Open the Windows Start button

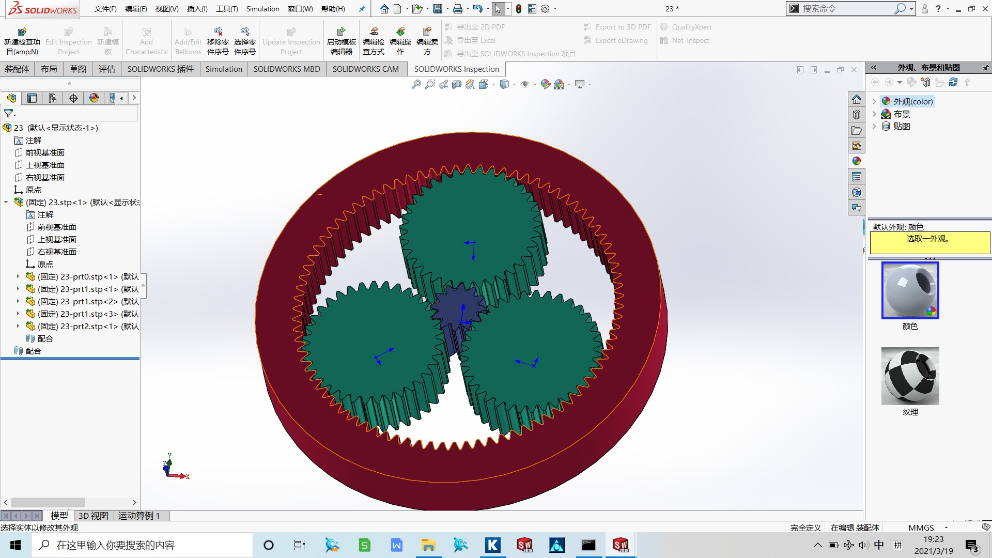tap(16, 545)
